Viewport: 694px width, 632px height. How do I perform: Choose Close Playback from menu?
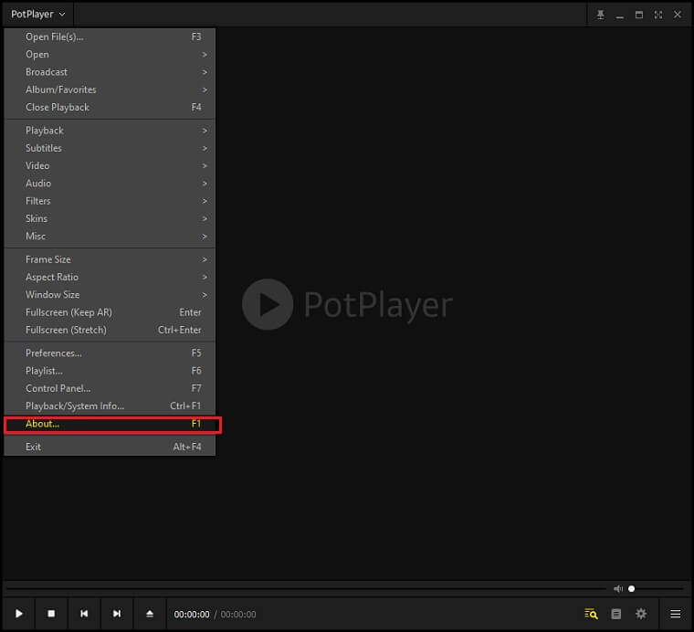pyautogui.click(x=110, y=108)
